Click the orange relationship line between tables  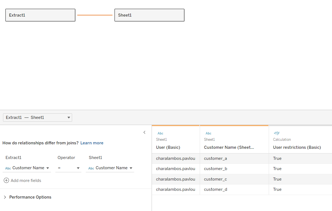[95, 15]
